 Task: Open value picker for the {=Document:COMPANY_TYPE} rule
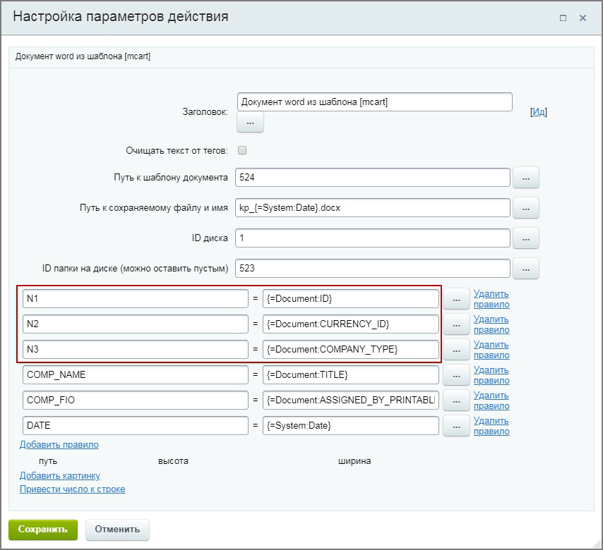[x=456, y=349]
